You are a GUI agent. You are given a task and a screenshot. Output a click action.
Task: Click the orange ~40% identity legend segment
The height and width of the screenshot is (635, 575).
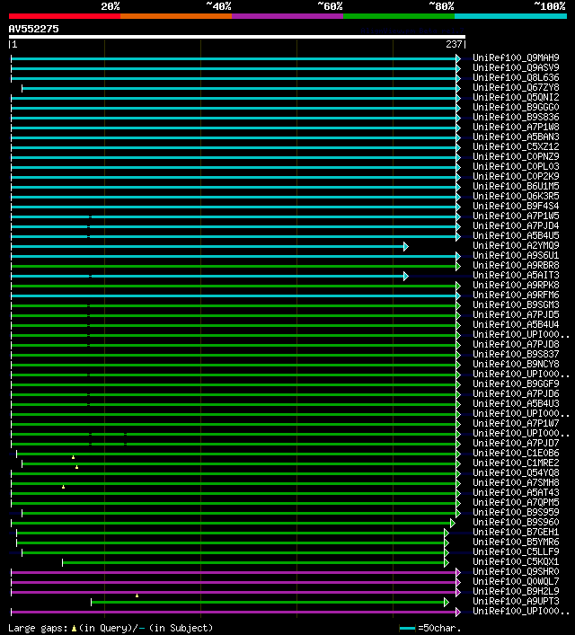point(176,16)
